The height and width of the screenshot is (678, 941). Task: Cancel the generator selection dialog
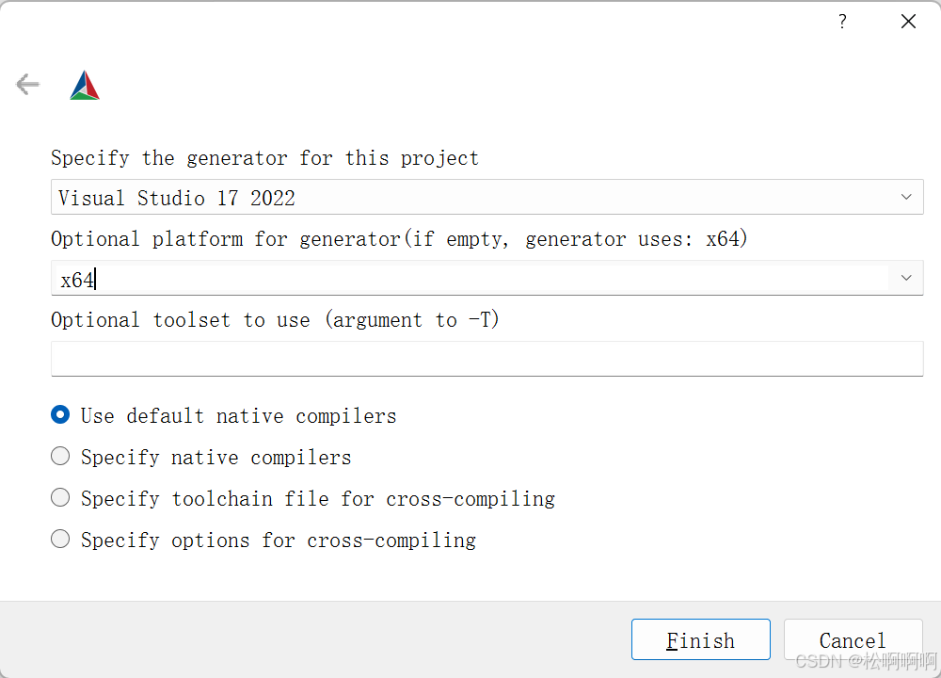(x=853, y=639)
